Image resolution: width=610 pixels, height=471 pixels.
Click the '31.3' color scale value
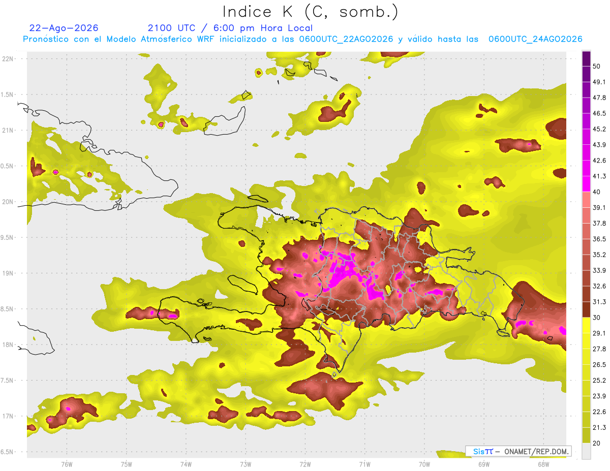point(599,302)
